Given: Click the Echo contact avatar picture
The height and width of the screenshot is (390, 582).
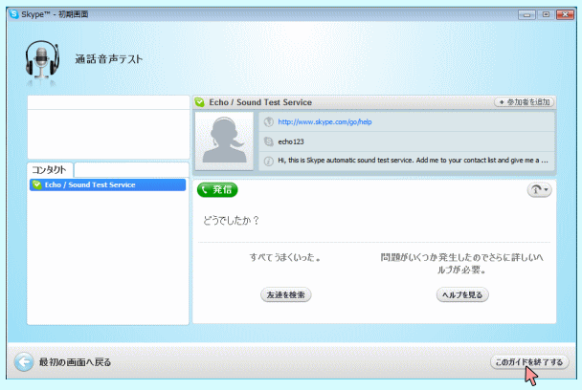Looking at the screenshot, I should coord(224,141).
